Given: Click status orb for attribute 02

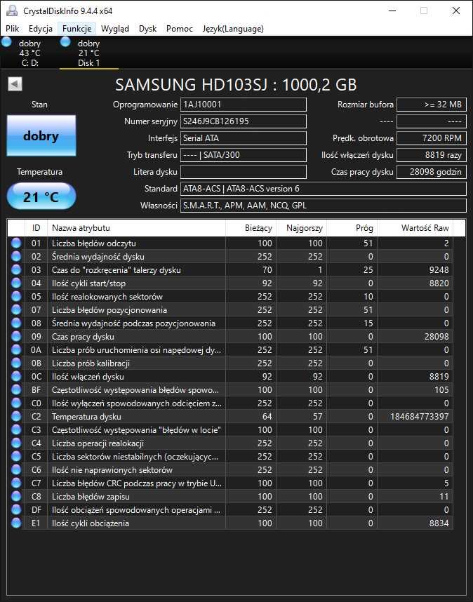Looking at the screenshot, I should coord(16,257).
